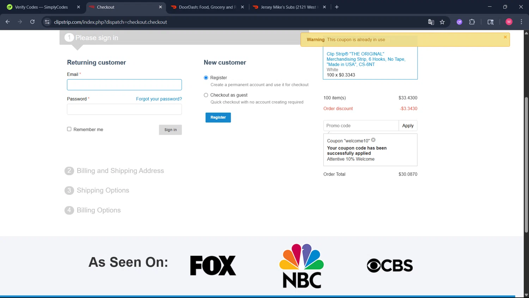Enable the Remember me checkbox
The height and width of the screenshot is (298, 529).
69,129
